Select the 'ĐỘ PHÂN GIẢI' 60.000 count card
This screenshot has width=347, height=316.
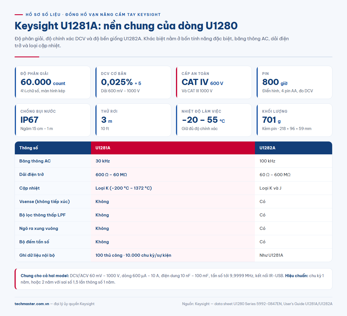point(53,82)
